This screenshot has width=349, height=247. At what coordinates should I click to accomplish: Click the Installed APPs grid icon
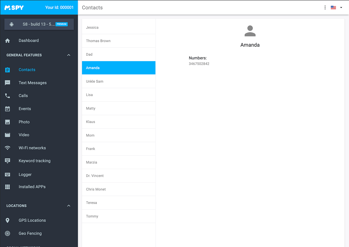click(8, 187)
